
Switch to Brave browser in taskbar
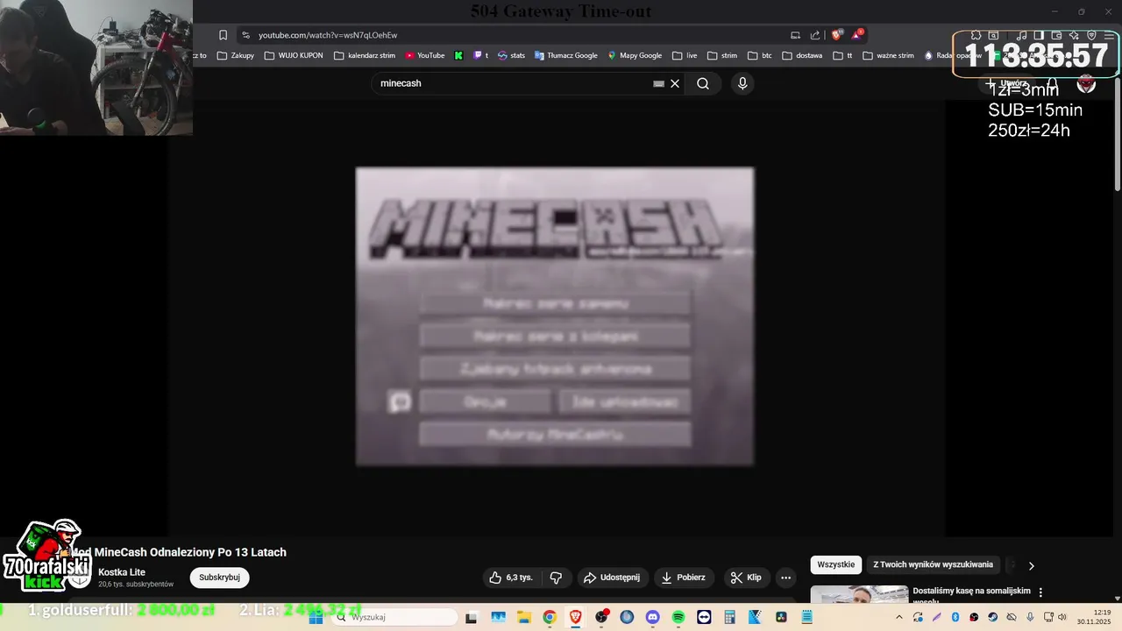575,617
